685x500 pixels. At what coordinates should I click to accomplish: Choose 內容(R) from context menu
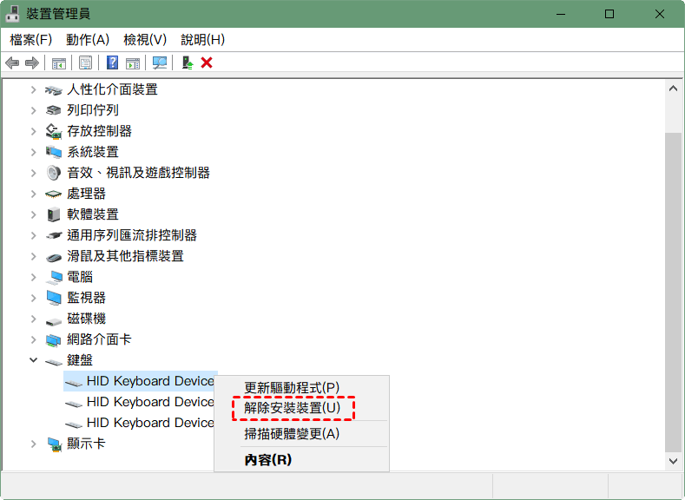(301, 459)
